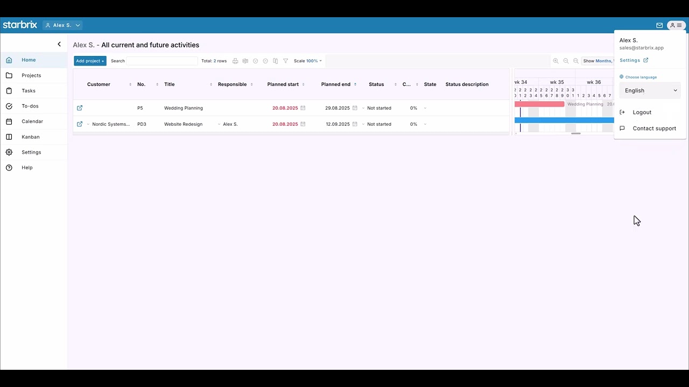Screen dimensions: 689x387
Task: Click the blue Website Redesign Gantt bar
Action: point(564,120)
